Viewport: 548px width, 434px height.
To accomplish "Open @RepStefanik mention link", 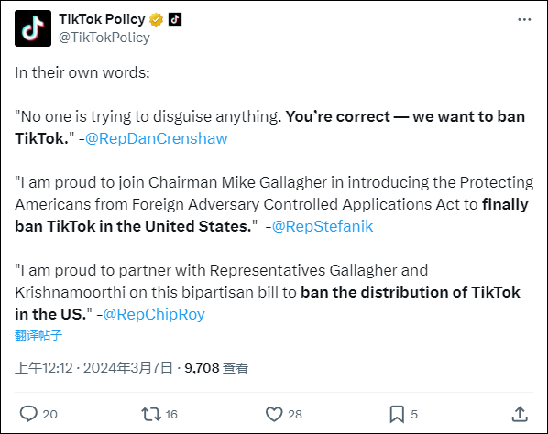I will (323, 226).
